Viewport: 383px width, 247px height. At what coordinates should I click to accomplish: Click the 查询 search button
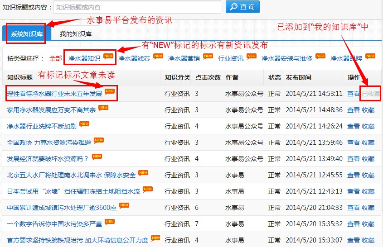coord(242,7)
